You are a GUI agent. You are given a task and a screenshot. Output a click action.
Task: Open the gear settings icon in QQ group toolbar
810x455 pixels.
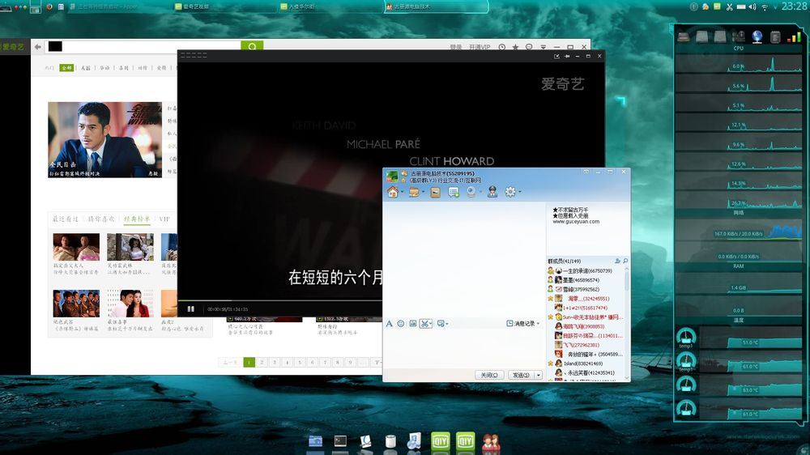point(509,192)
